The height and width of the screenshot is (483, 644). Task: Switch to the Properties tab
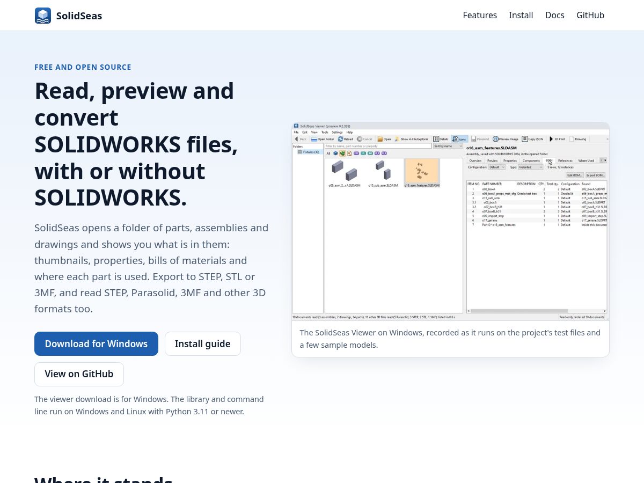click(x=510, y=160)
